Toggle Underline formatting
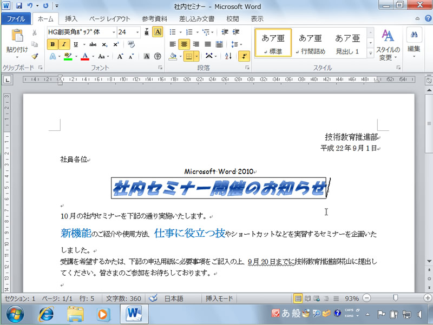This screenshot has width=433, height=325. (x=76, y=44)
